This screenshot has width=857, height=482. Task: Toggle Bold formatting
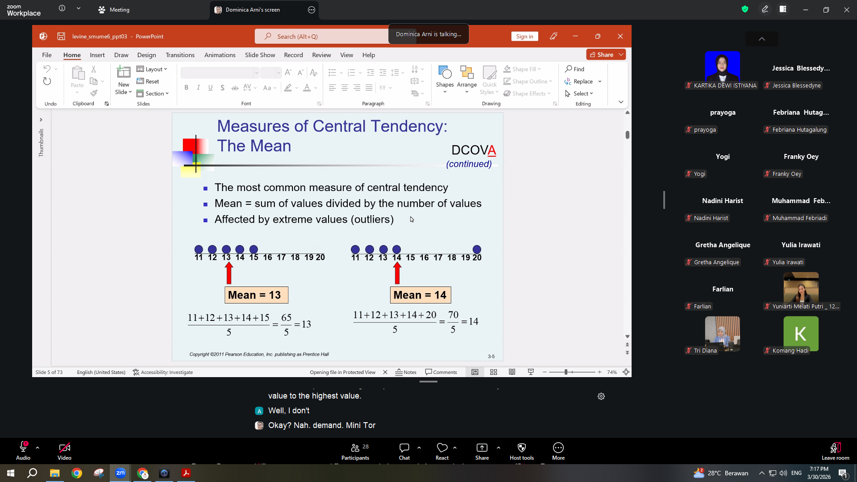tap(186, 87)
